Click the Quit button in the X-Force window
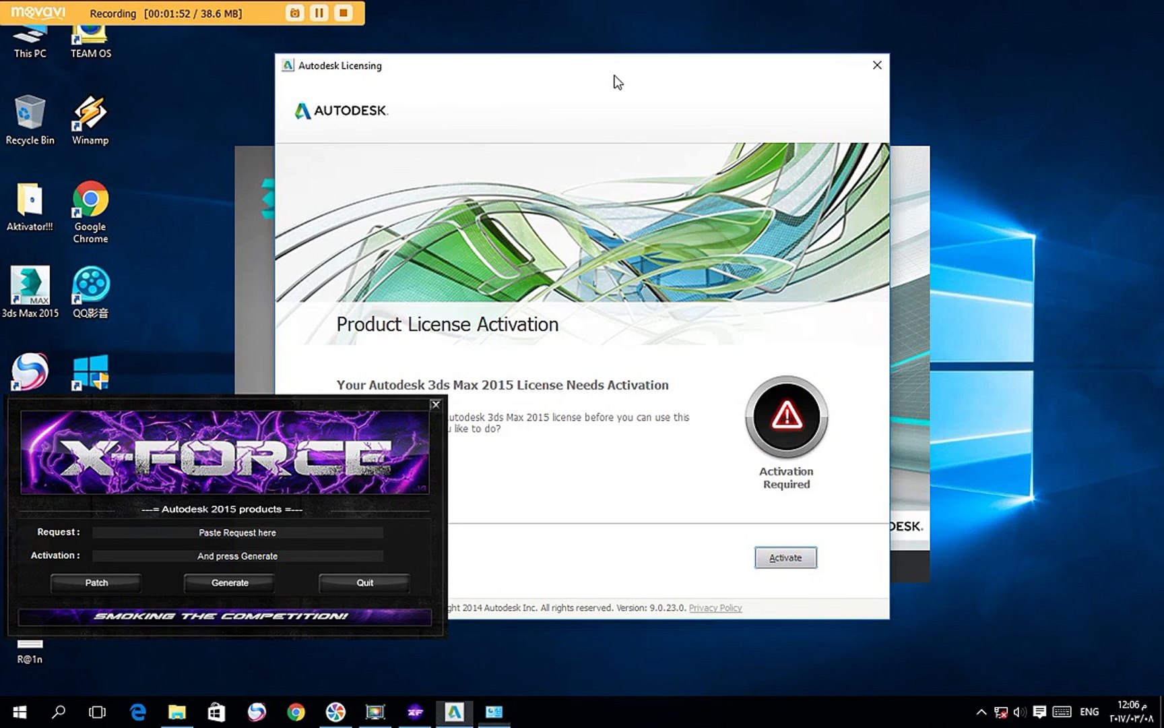Image resolution: width=1164 pixels, height=728 pixels. click(x=364, y=583)
